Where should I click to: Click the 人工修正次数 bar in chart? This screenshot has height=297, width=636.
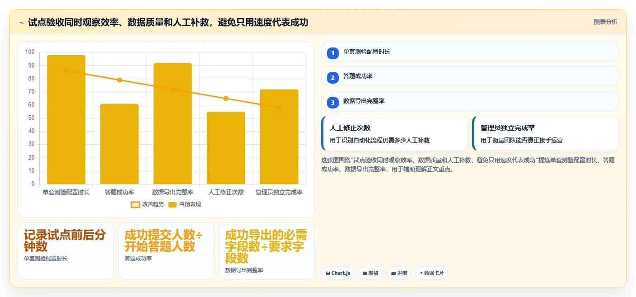point(226,148)
